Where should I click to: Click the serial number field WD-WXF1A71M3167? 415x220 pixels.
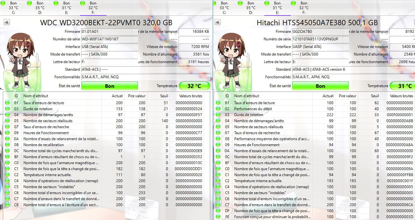pos(110,39)
